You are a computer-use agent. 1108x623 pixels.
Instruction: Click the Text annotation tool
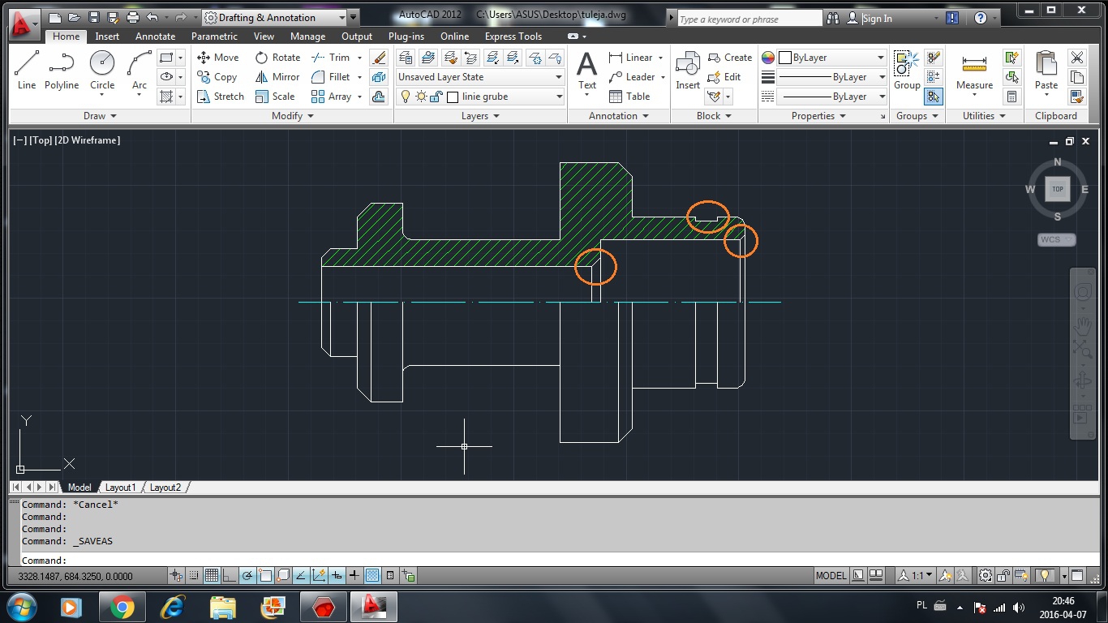(x=586, y=70)
